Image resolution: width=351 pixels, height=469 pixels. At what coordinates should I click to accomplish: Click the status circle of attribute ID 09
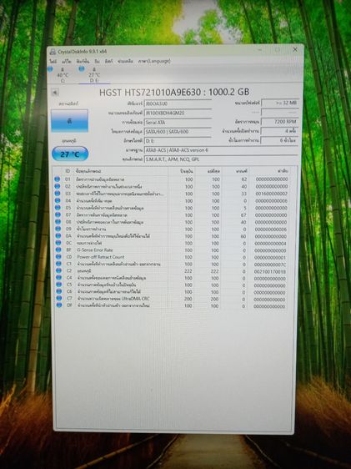click(x=58, y=229)
